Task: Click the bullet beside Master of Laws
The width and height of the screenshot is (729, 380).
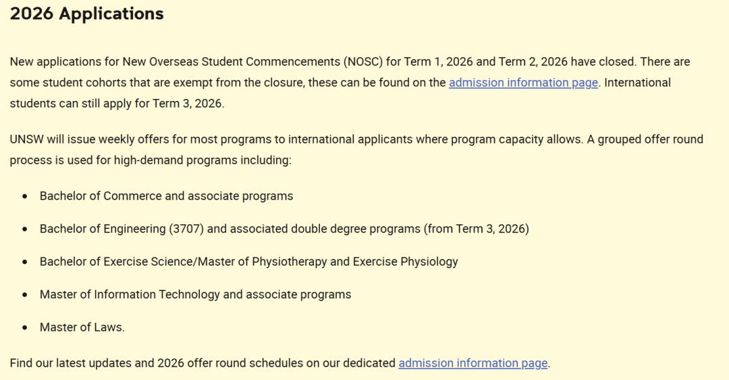Action: pos(25,328)
